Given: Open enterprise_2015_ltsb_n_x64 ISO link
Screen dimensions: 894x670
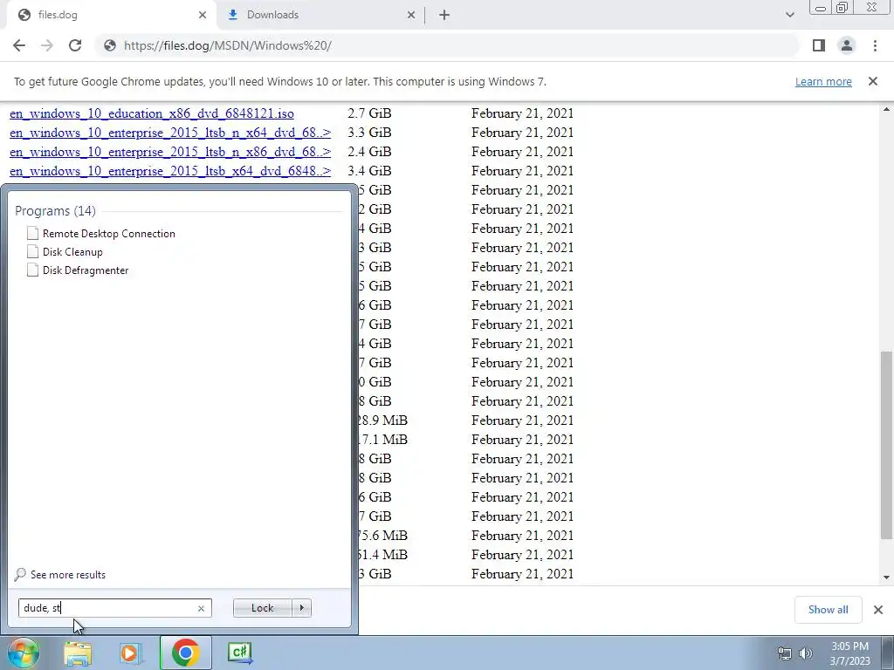Looking at the screenshot, I should coord(170,133).
